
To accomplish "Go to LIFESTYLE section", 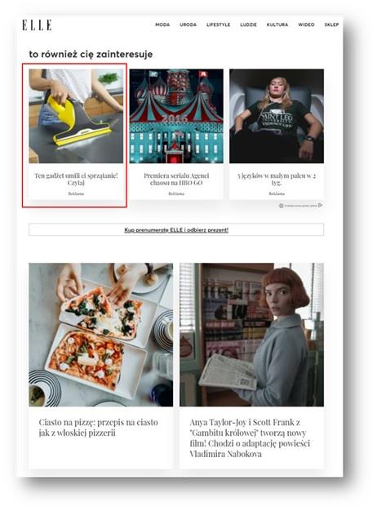I will [x=219, y=24].
